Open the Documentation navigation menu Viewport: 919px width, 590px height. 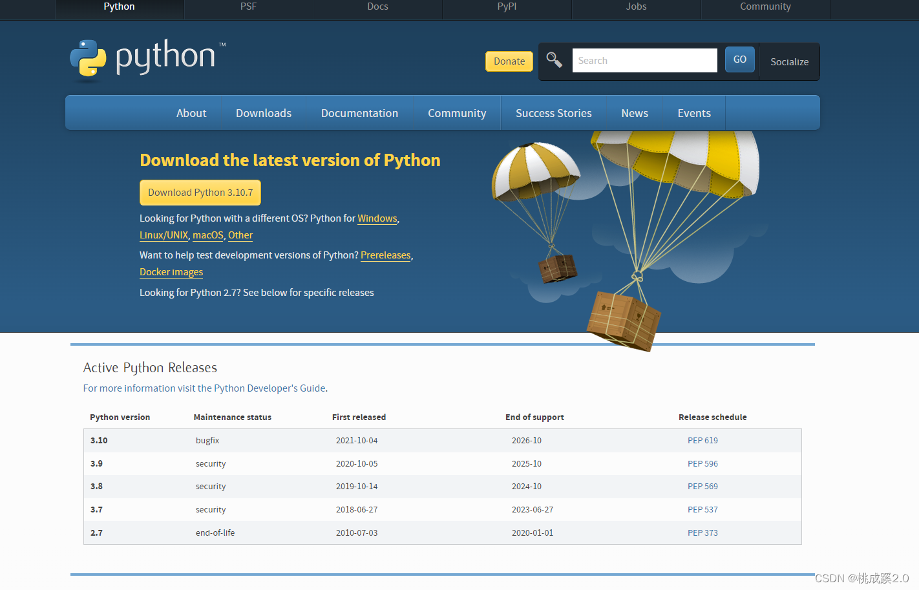(359, 113)
